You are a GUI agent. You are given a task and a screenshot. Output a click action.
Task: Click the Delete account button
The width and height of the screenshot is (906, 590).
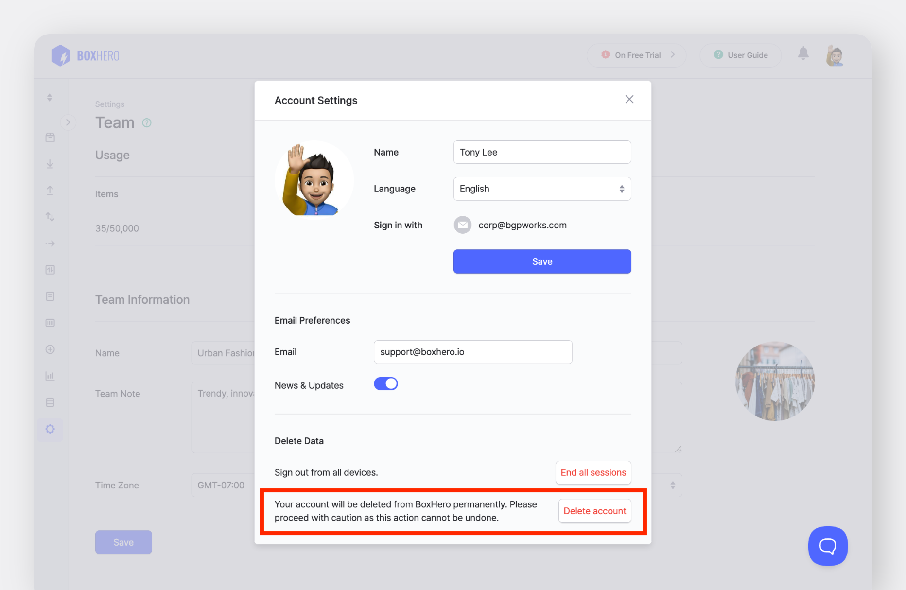click(594, 511)
